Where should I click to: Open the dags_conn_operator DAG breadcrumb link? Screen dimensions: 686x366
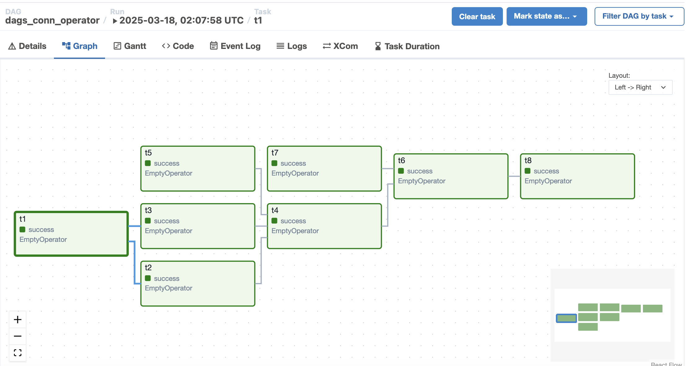pyautogui.click(x=52, y=20)
